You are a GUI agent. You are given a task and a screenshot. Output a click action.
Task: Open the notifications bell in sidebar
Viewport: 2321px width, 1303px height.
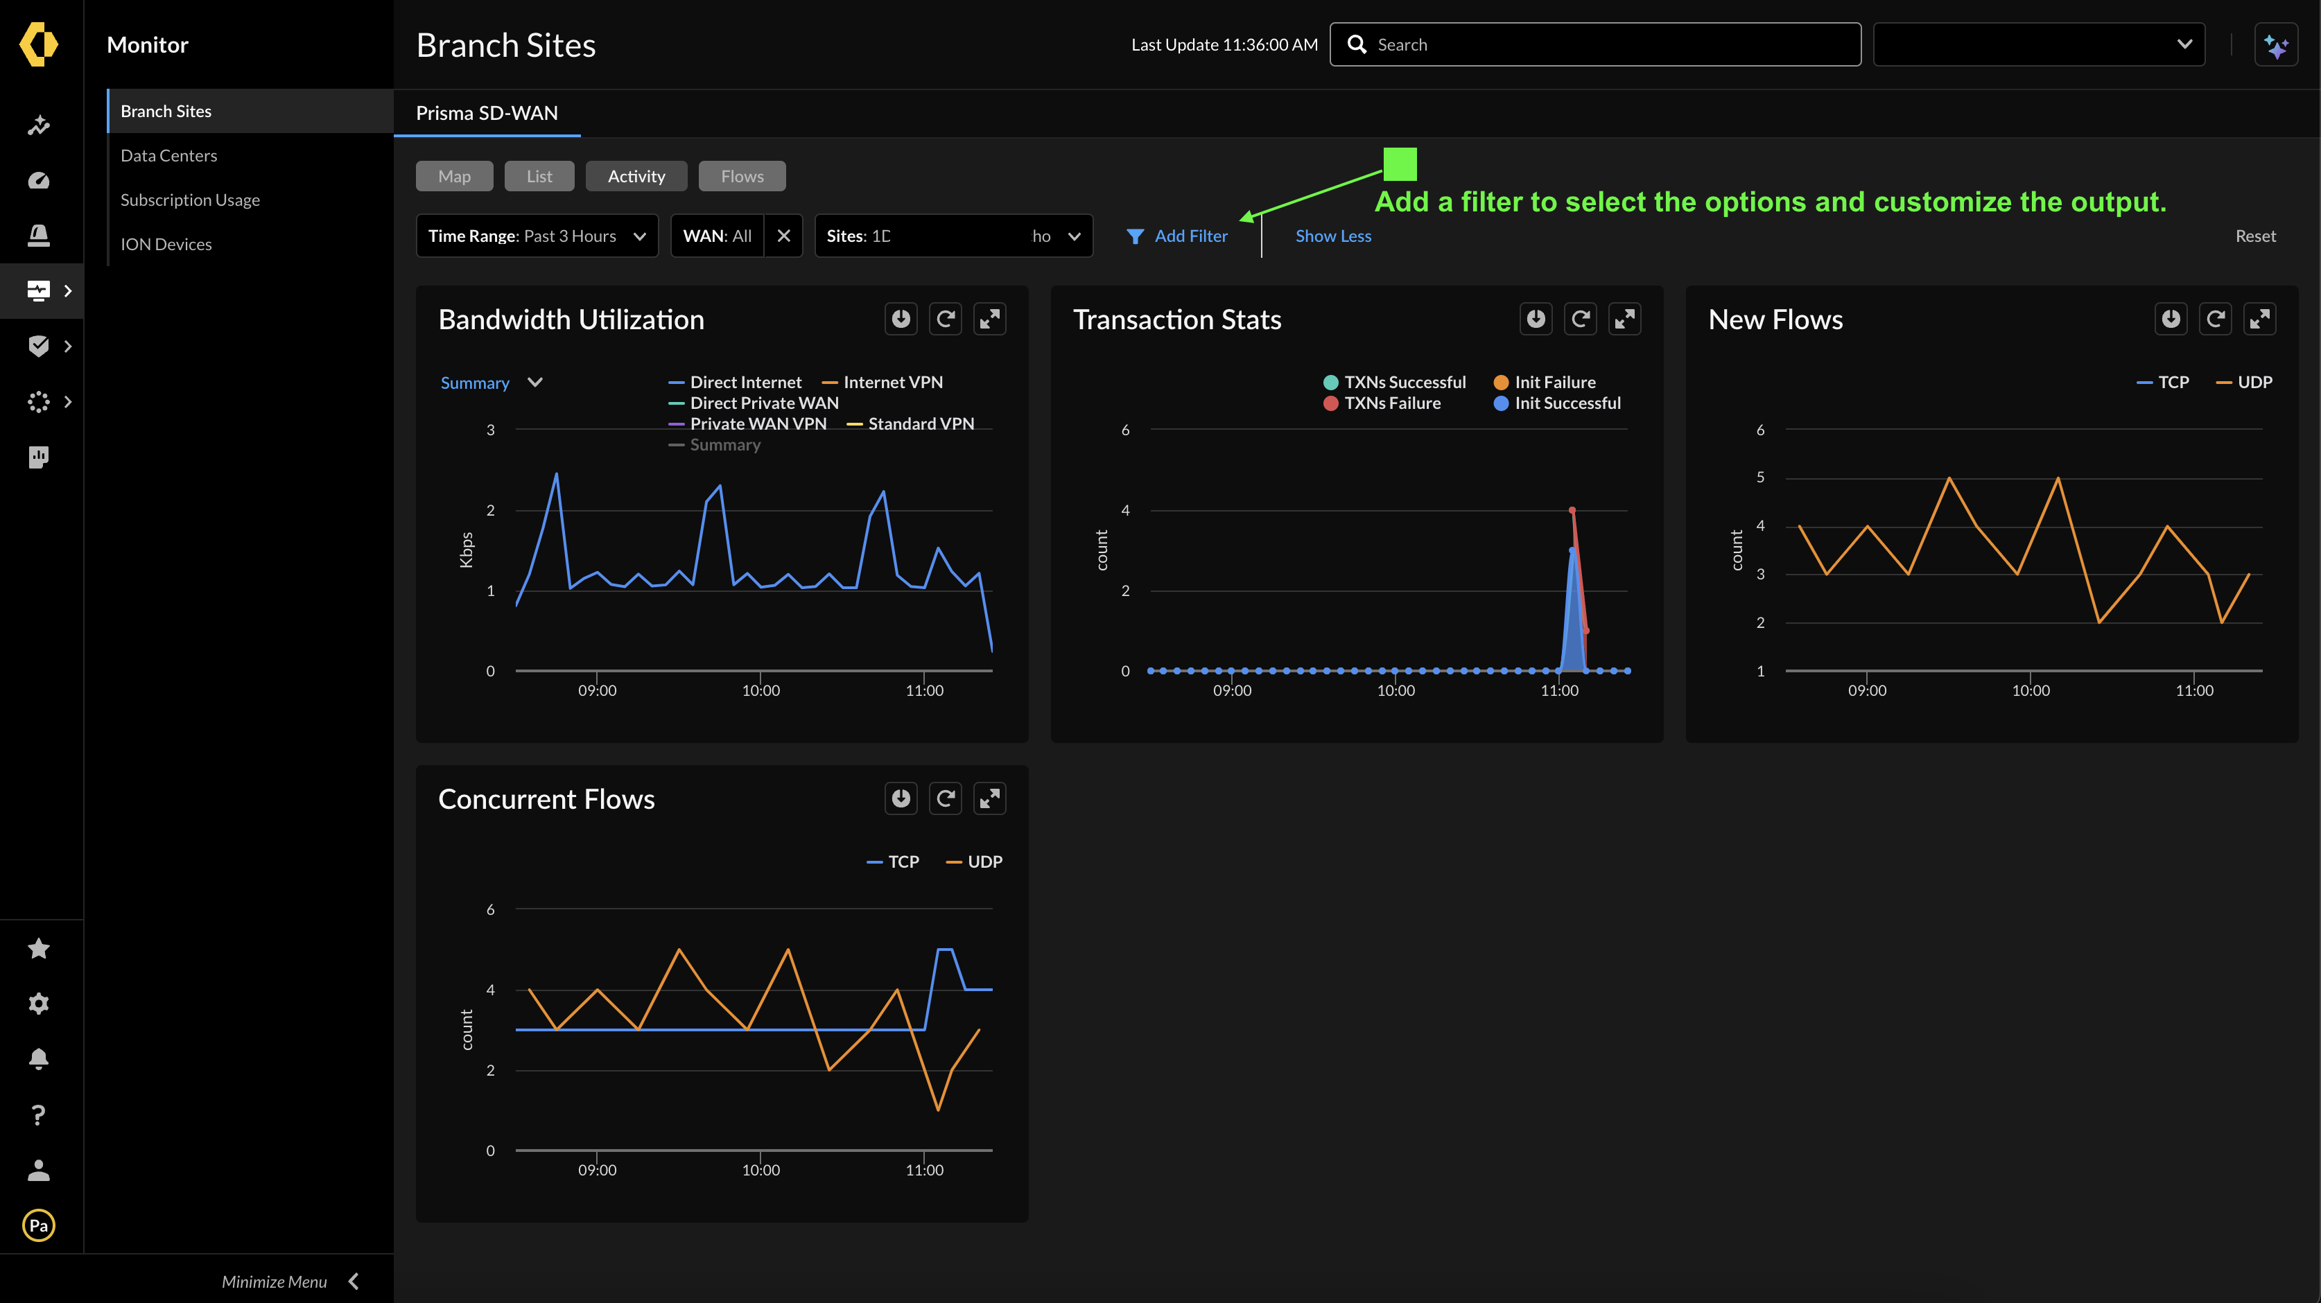coord(38,1059)
